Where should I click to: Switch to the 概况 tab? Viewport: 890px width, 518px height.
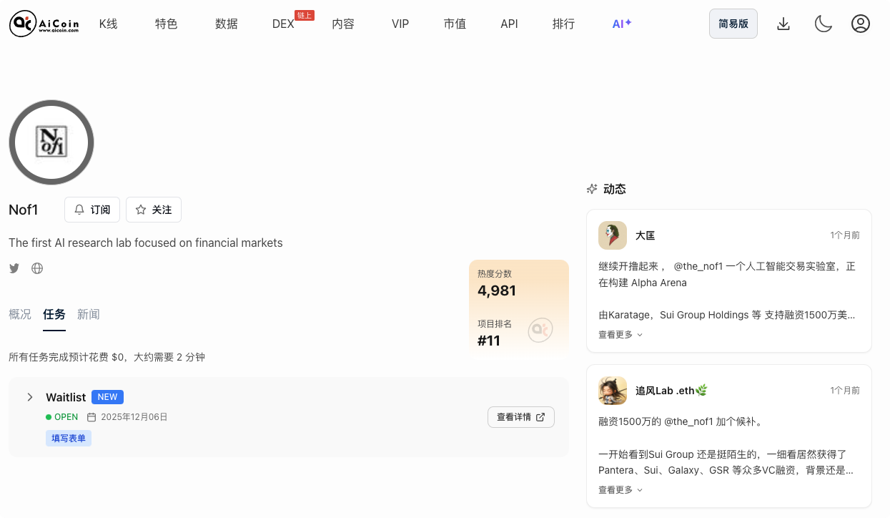[20, 314]
